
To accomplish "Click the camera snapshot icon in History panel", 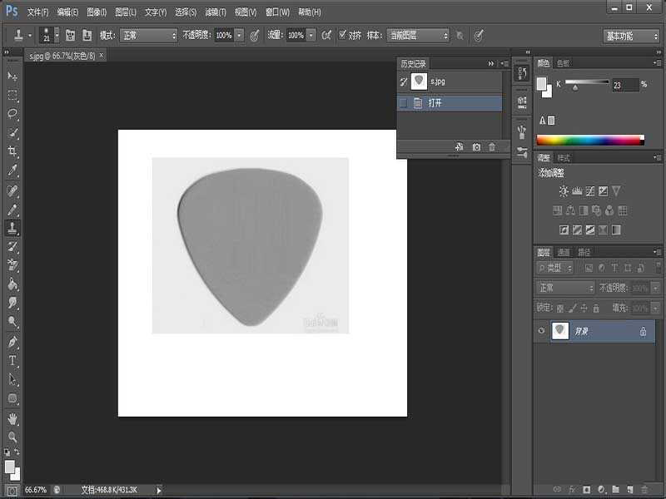I will click(x=476, y=147).
